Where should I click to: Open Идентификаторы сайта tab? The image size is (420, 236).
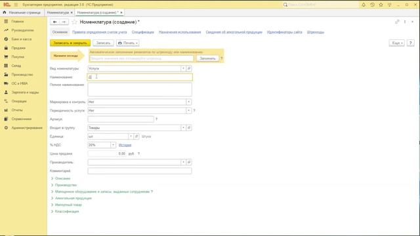[284, 32]
